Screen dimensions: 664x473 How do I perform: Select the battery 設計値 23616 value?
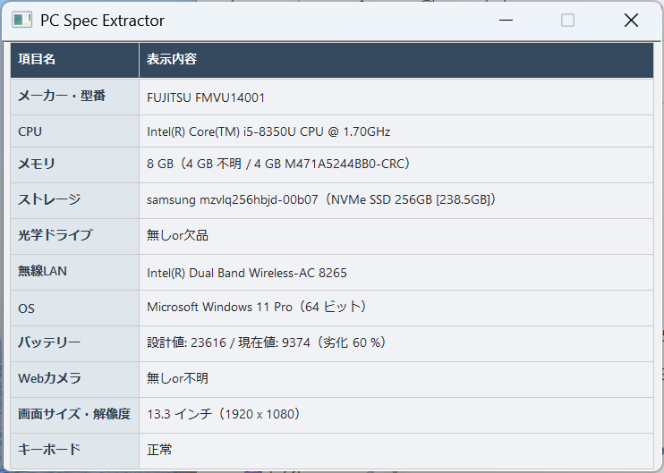coord(268,342)
